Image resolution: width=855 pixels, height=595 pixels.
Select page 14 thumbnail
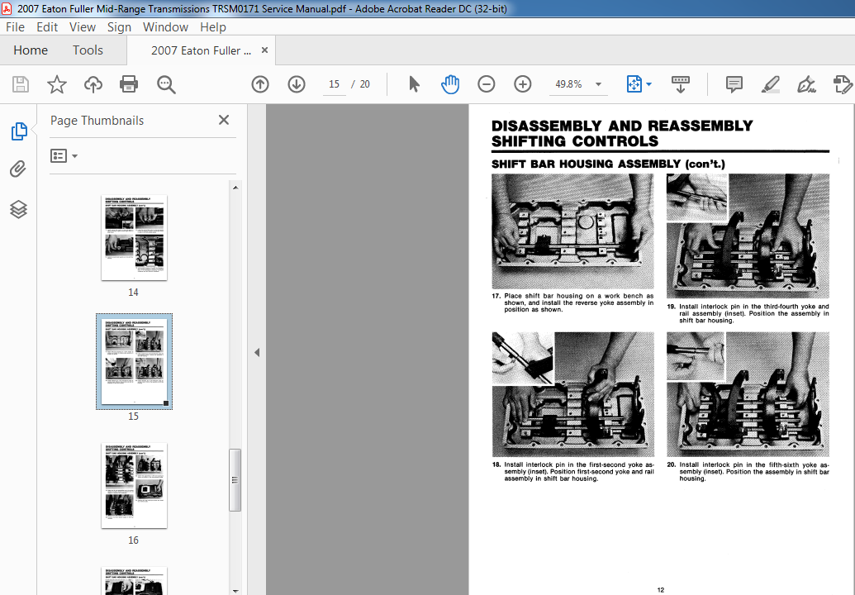tap(134, 238)
